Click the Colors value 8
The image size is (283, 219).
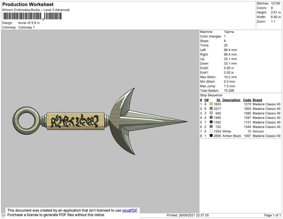(x=272, y=8)
